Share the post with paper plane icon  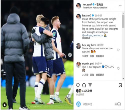click(x=90, y=85)
